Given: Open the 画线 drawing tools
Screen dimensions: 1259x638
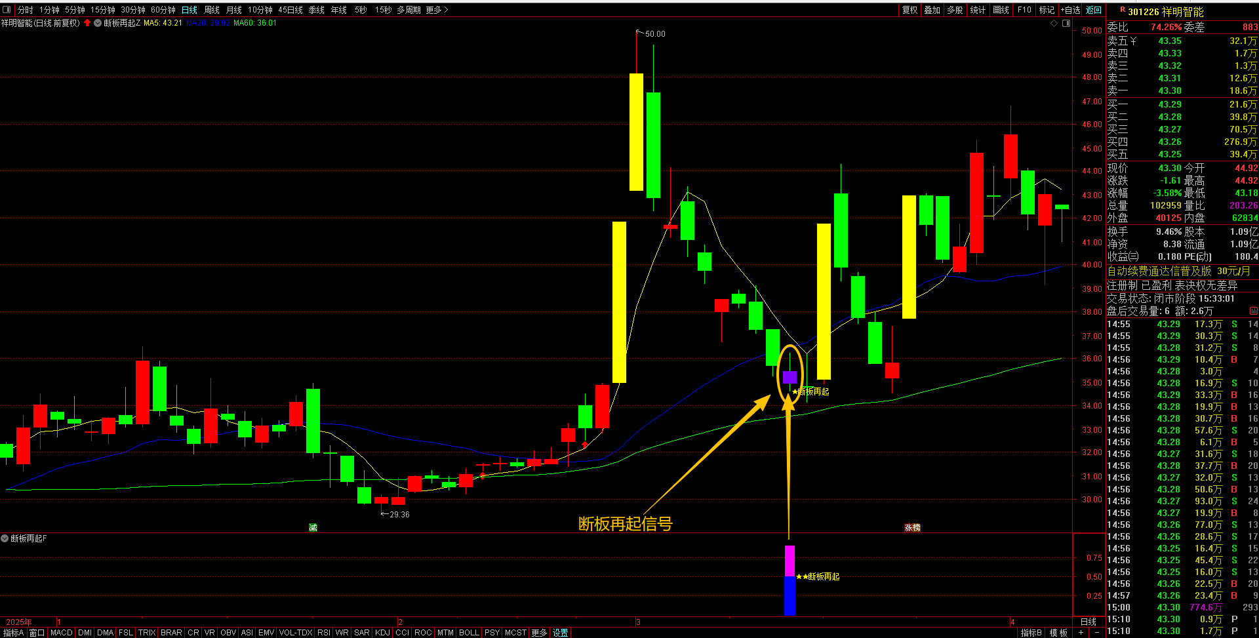Looking at the screenshot, I should 1001,10.
